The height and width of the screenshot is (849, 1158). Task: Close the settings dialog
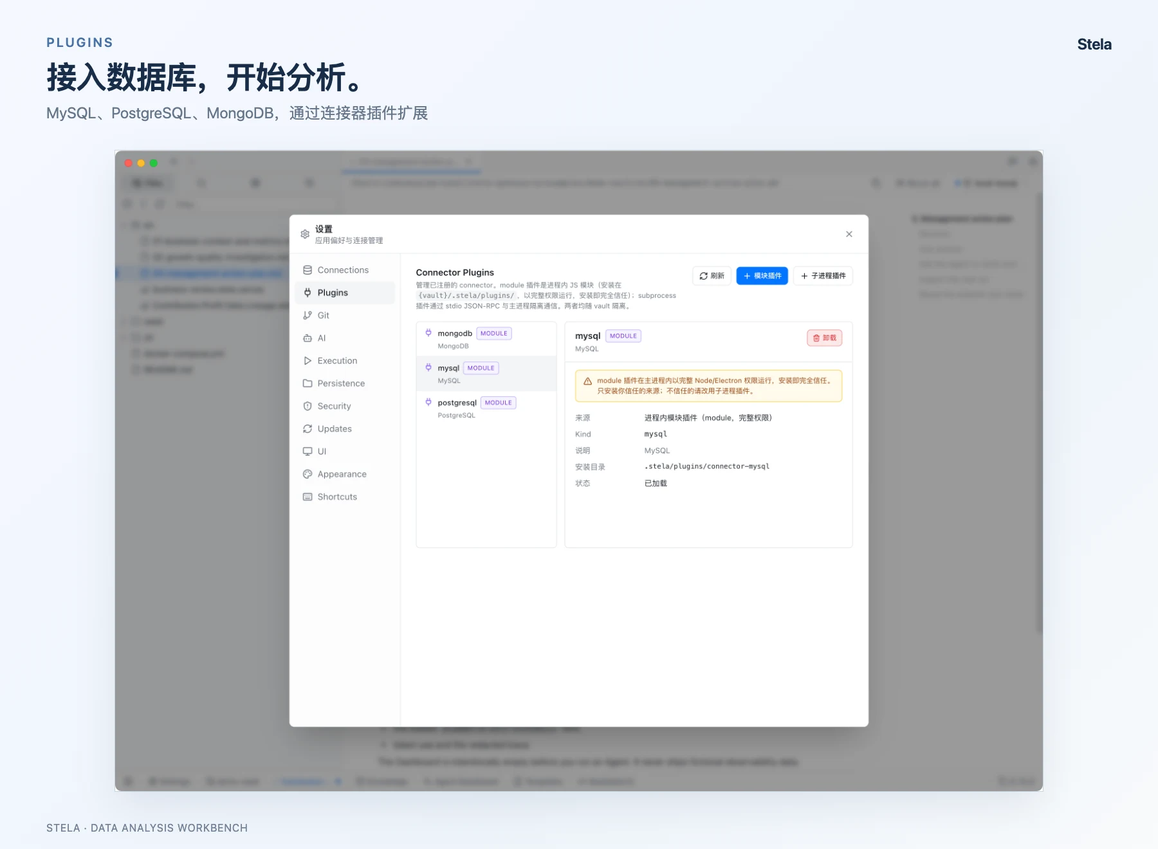pos(849,234)
